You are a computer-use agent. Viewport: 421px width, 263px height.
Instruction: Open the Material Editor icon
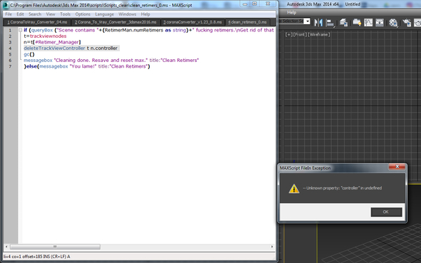393,23
